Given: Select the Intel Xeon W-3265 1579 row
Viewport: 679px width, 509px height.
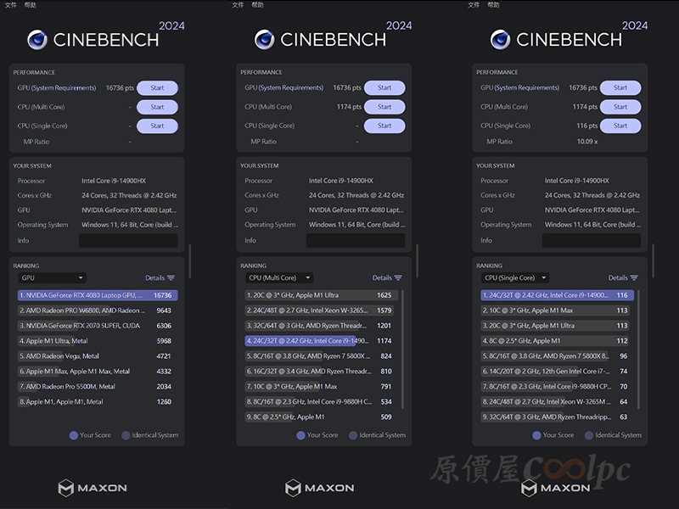Looking at the screenshot, I should tap(321, 310).
